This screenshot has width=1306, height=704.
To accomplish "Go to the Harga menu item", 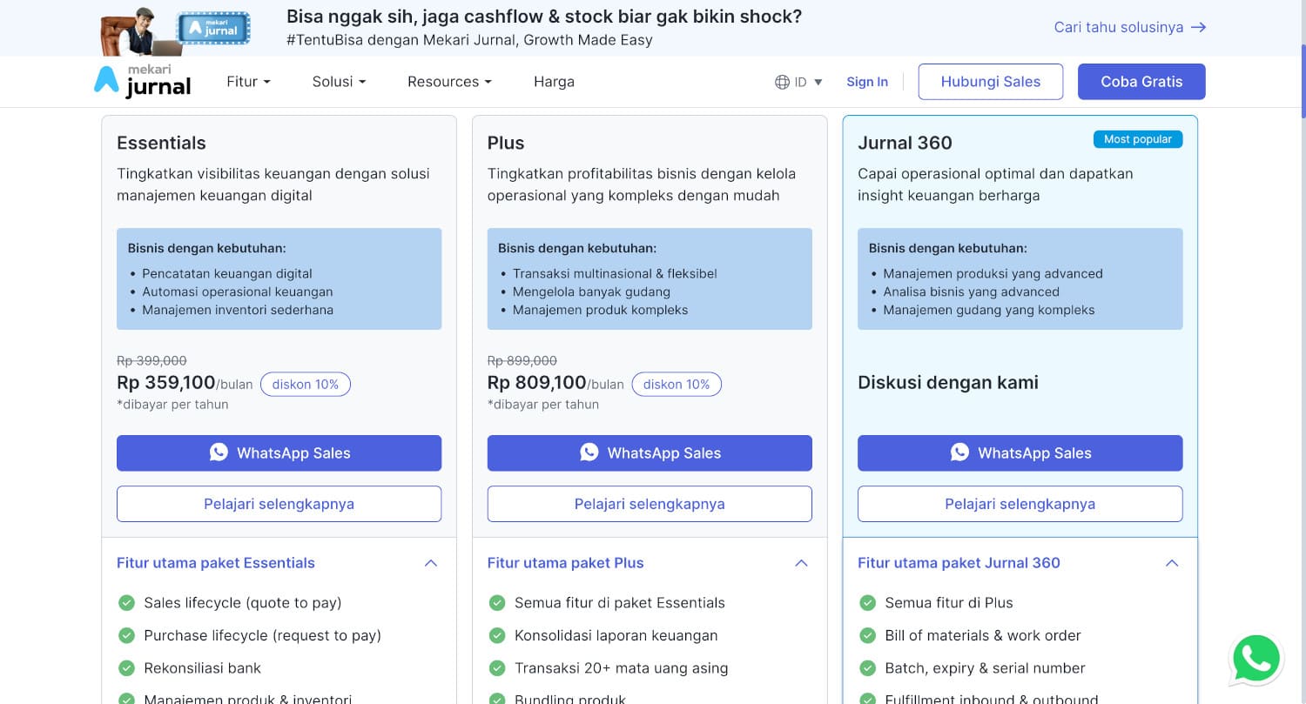I will point(554,82).
